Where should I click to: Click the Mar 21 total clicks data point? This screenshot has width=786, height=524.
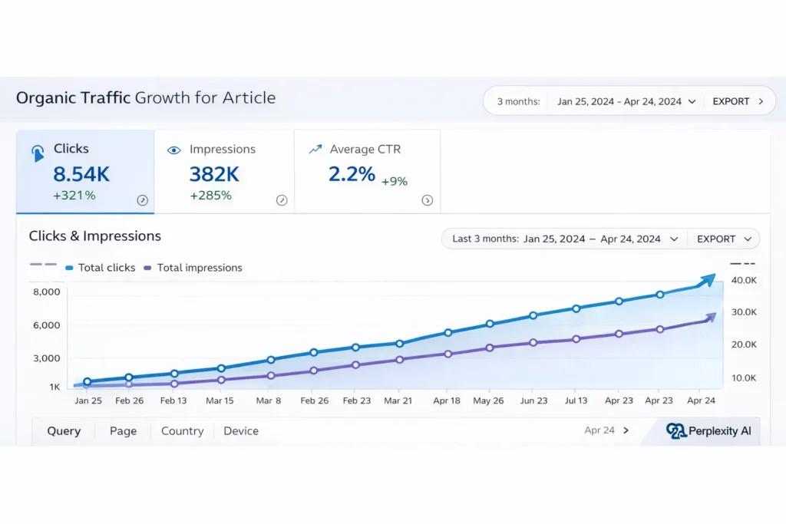399,344
